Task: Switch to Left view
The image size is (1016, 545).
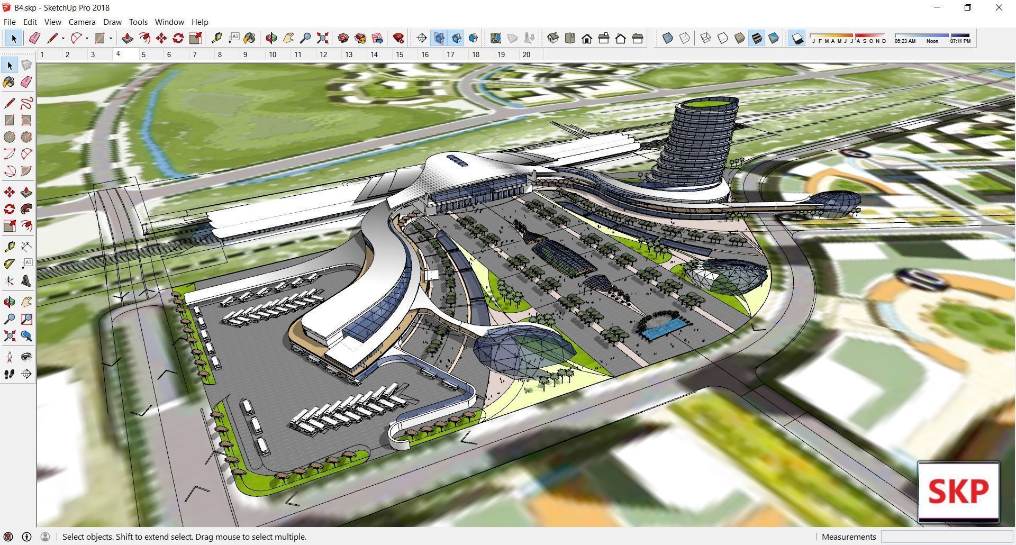Action: (638, 38)
